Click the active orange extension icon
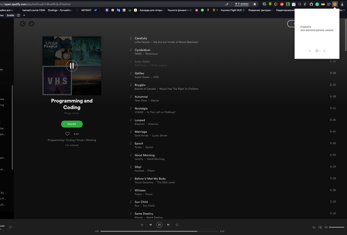This screenshot has height=235, width=347. (335, 4)
